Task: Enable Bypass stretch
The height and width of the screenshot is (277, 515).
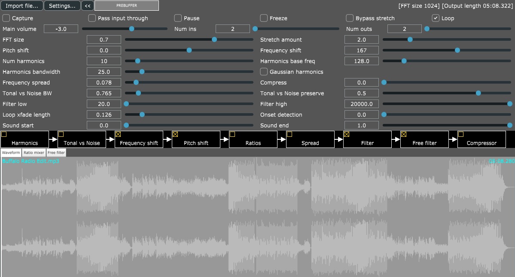Action: pyautogui.click(x=350, y=18)
